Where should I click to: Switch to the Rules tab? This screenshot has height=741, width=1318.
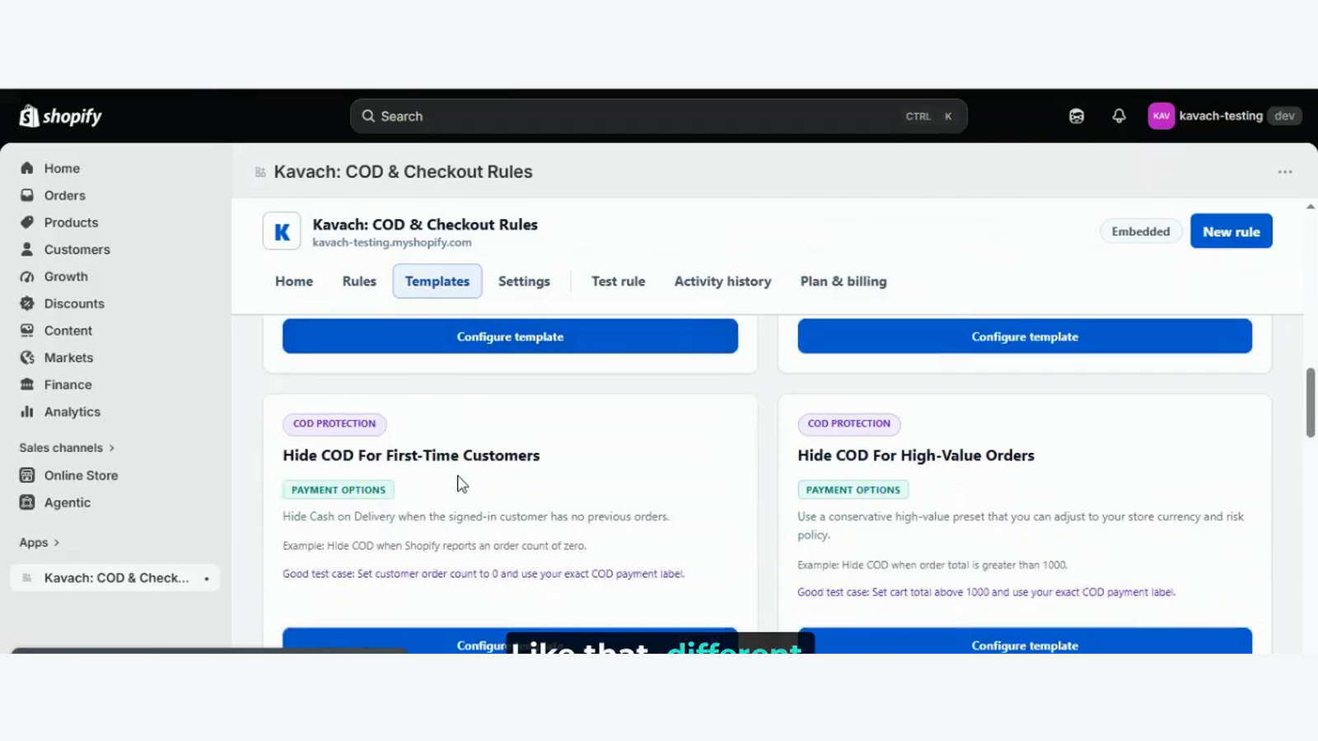[x=359, y=282]
